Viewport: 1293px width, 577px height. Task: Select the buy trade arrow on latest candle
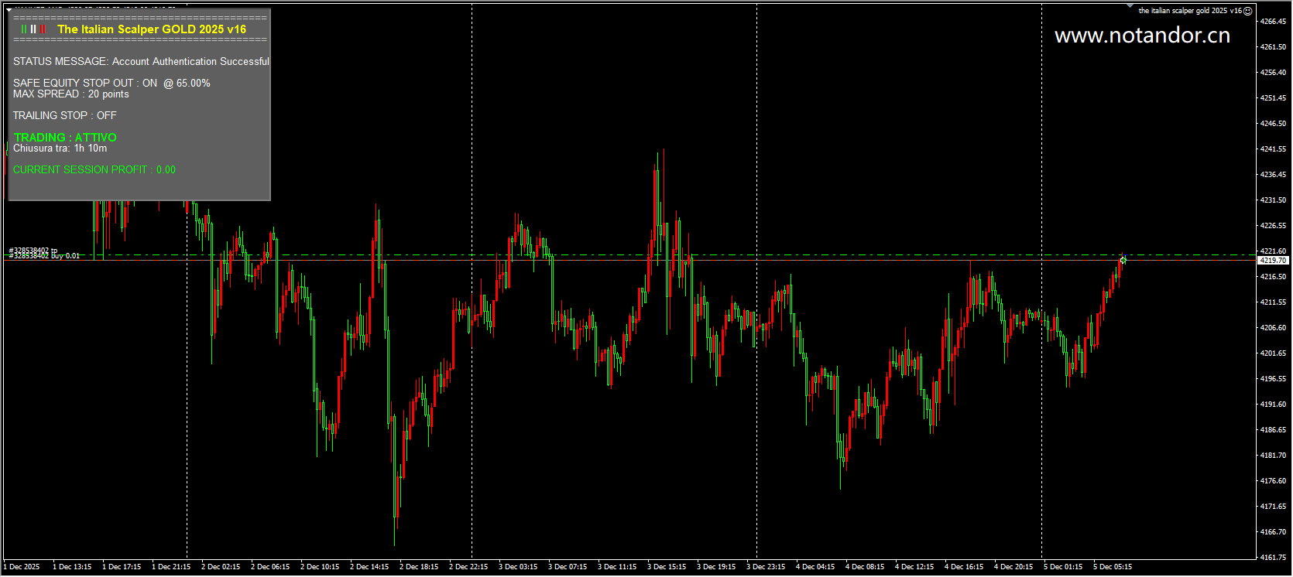click(1123, 260)
